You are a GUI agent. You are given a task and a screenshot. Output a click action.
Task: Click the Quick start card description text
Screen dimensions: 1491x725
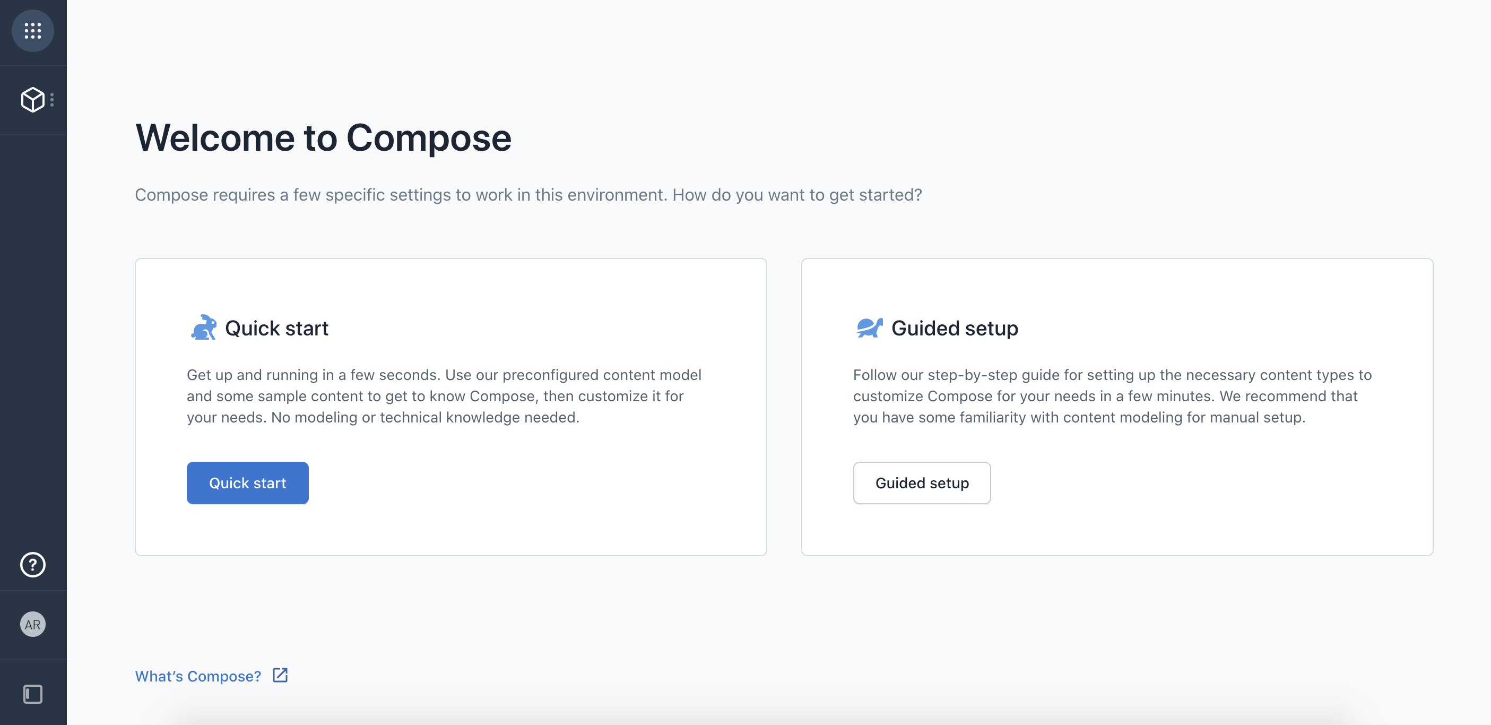(x=444, y=396)
